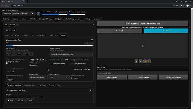Uncheck Skip video creation
Viewport: 193px width, 109px height.
(7, 62)
